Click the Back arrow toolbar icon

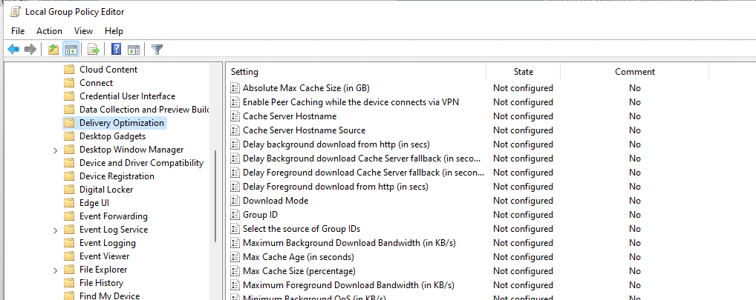pos(13,49)
